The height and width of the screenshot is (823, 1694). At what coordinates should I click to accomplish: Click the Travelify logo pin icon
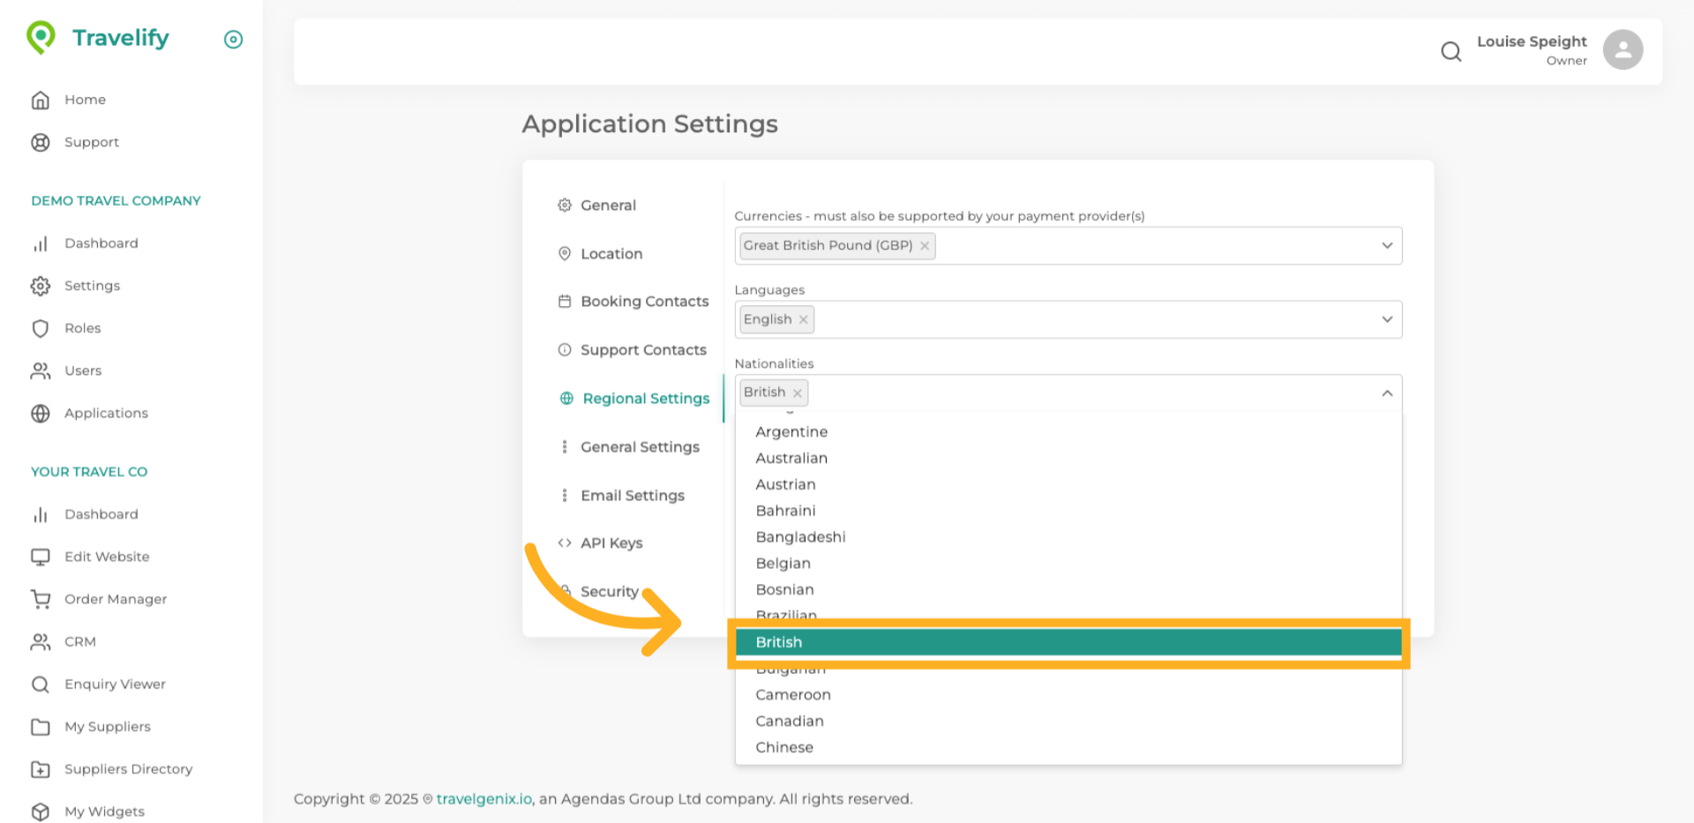(x=41, y=37)
